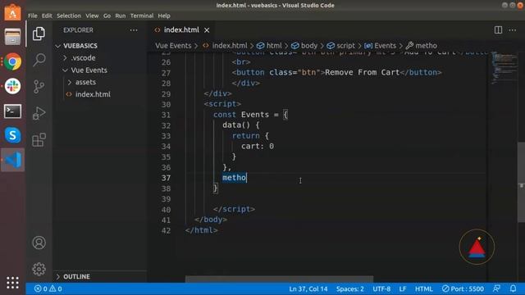Launch Google Chrome from the dock
525x295 pixels.
[x=13, y=62]
